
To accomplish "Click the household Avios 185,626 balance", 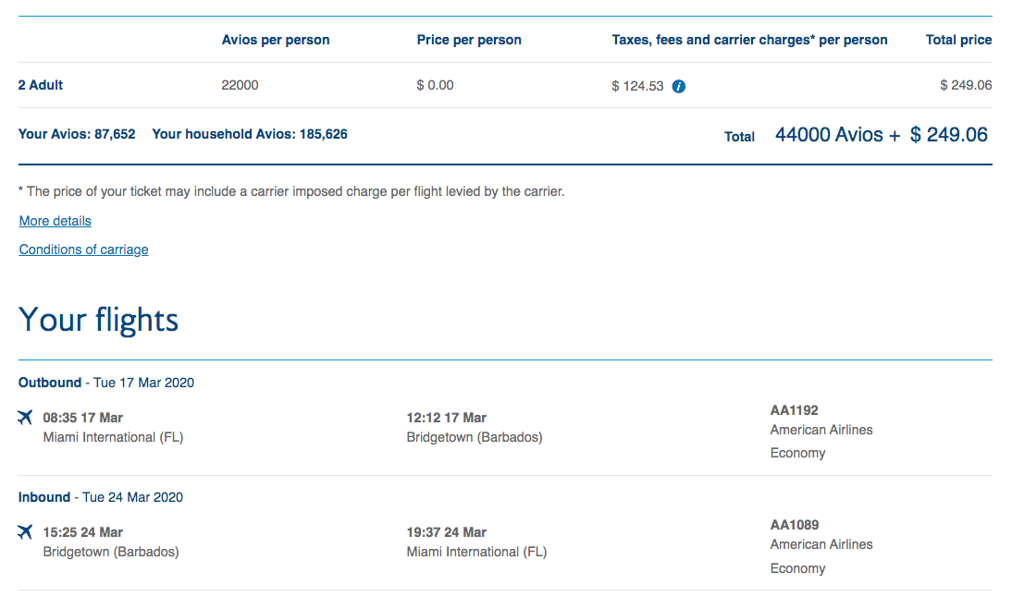I will point(250,134).
